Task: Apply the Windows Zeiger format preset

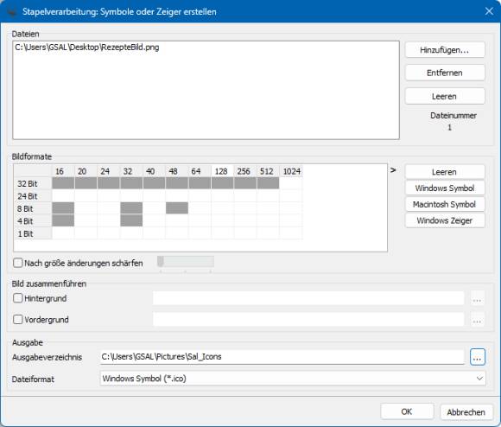Action: [x=445, y=220]
